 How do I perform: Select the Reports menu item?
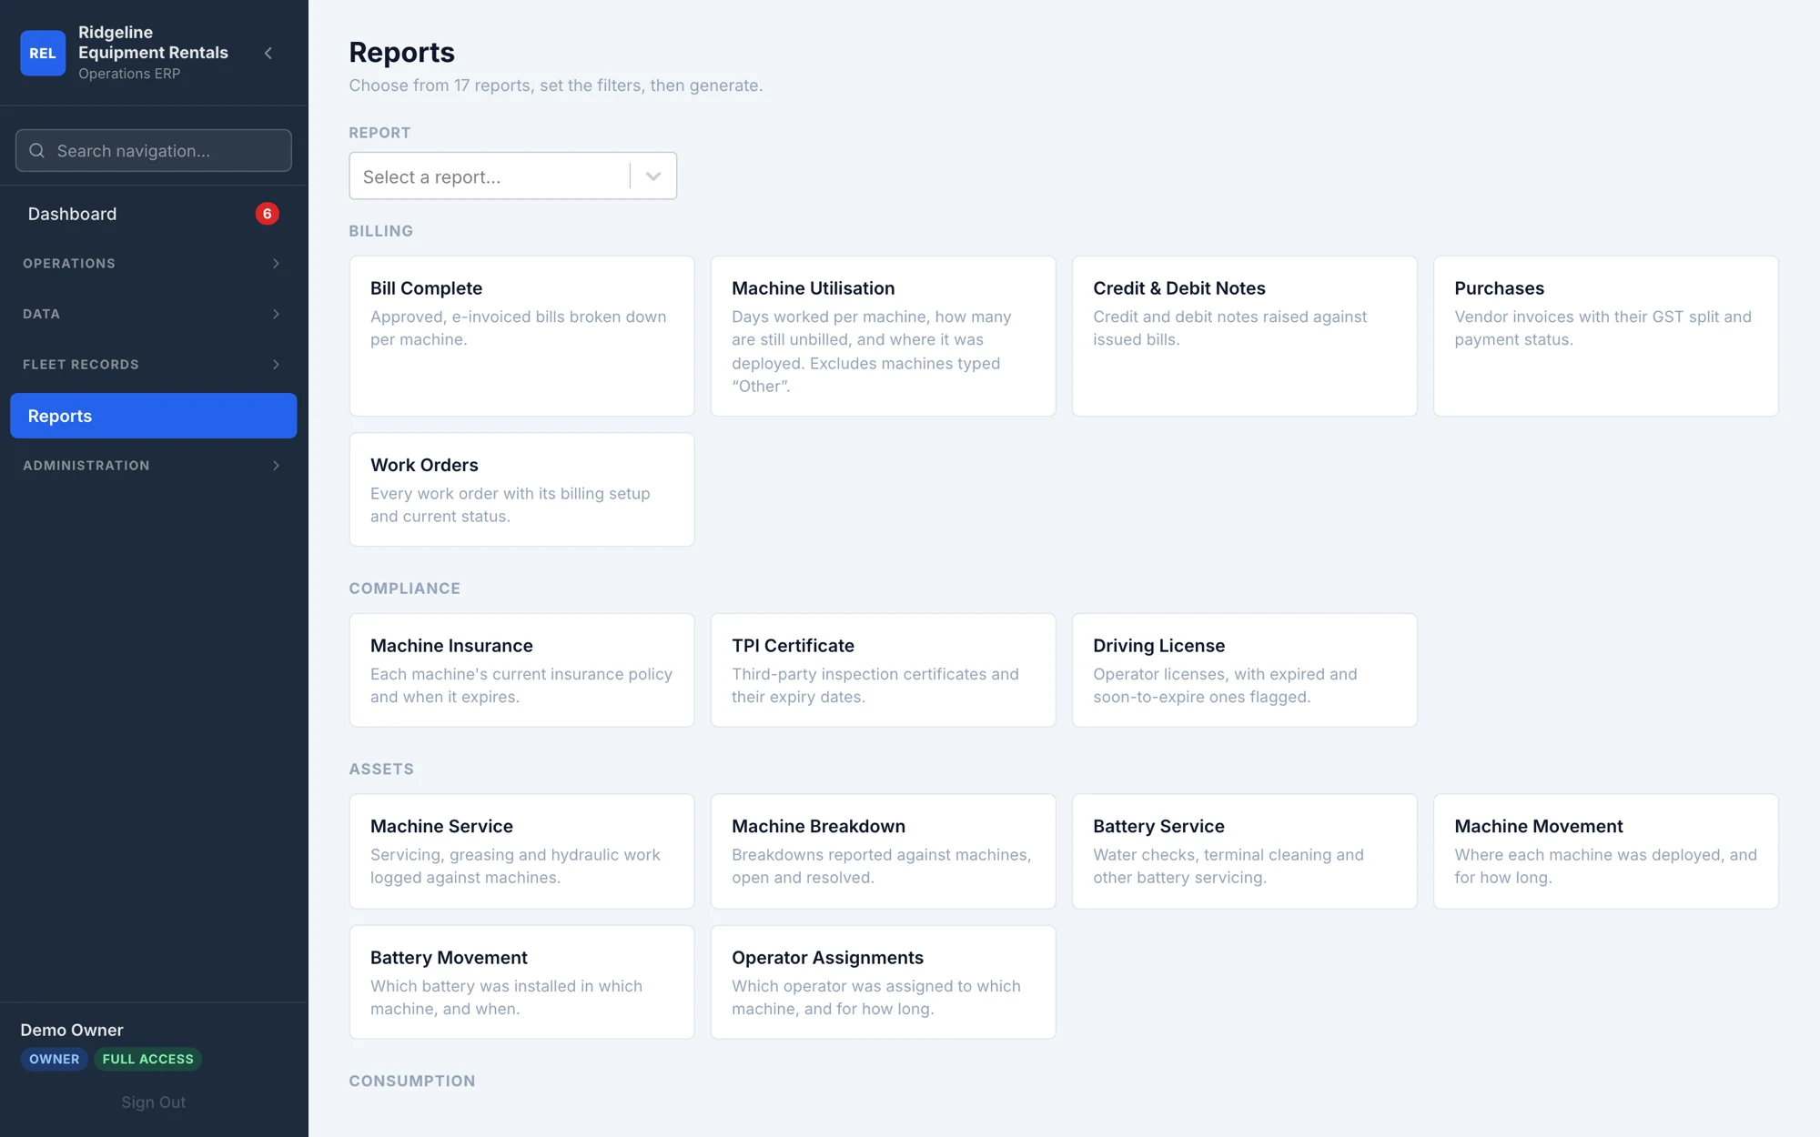tap(154, 416)
